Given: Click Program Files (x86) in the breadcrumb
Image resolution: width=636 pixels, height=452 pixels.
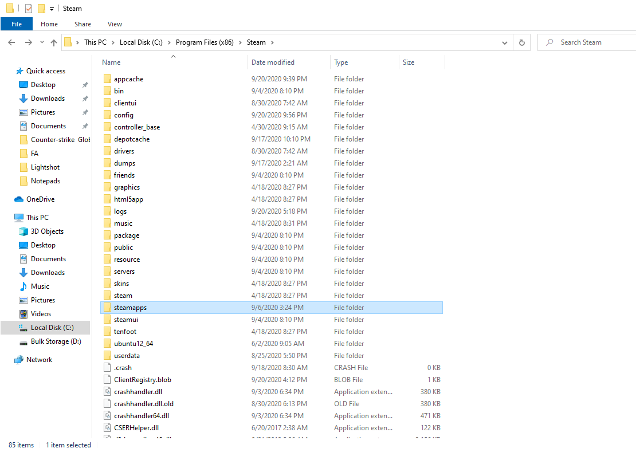Looking at the screenshot, I should point(205,42).
